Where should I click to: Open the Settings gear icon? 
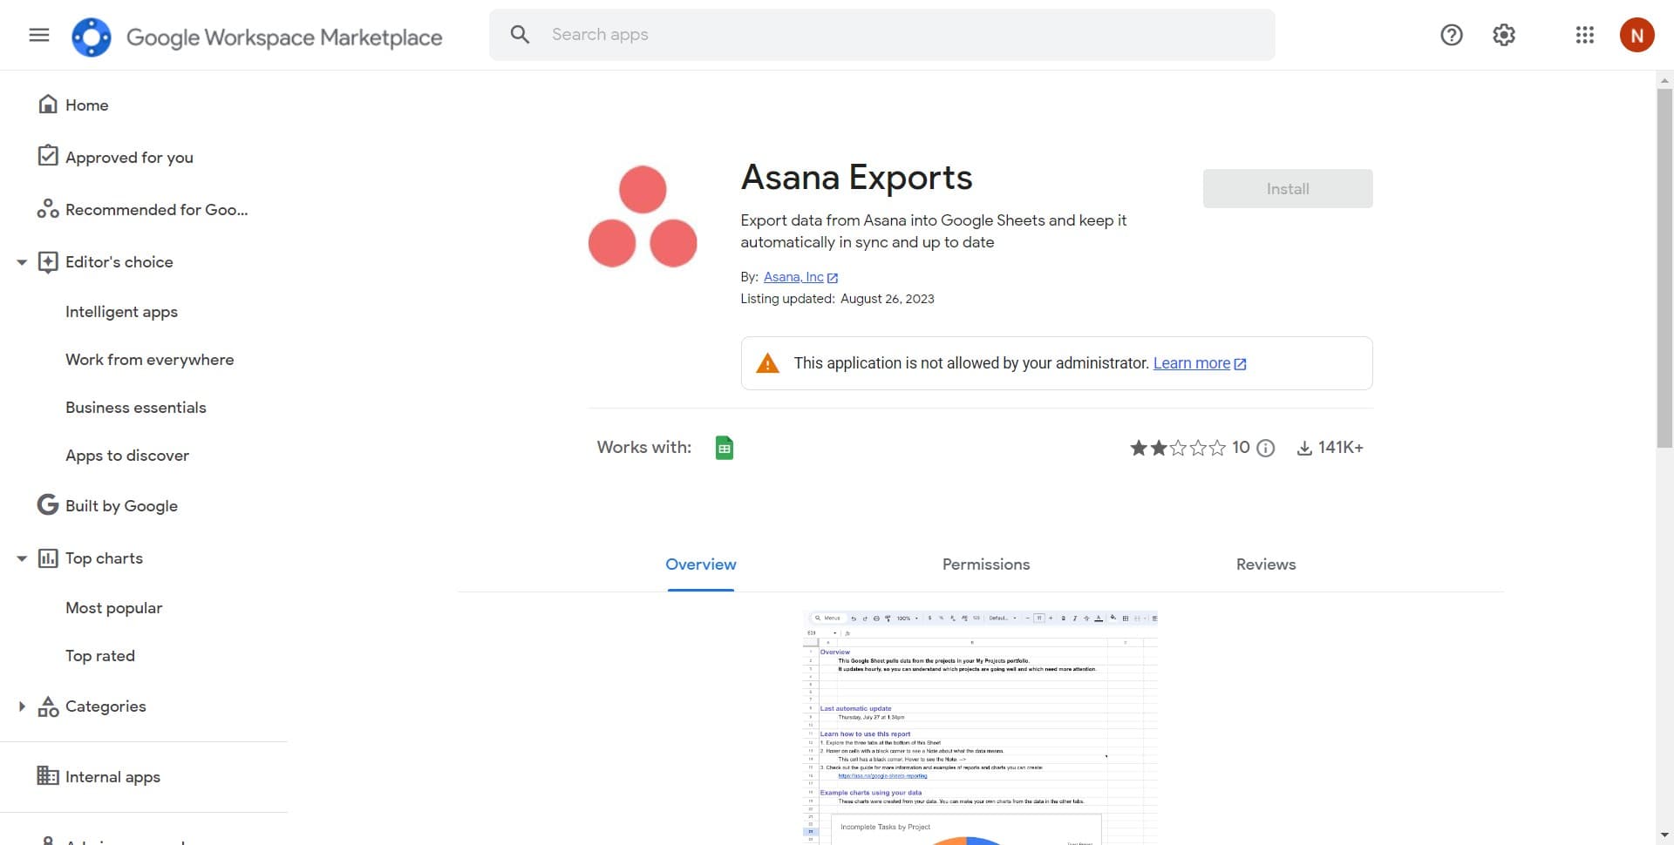pyautogui.click(x=1503, y=35)
